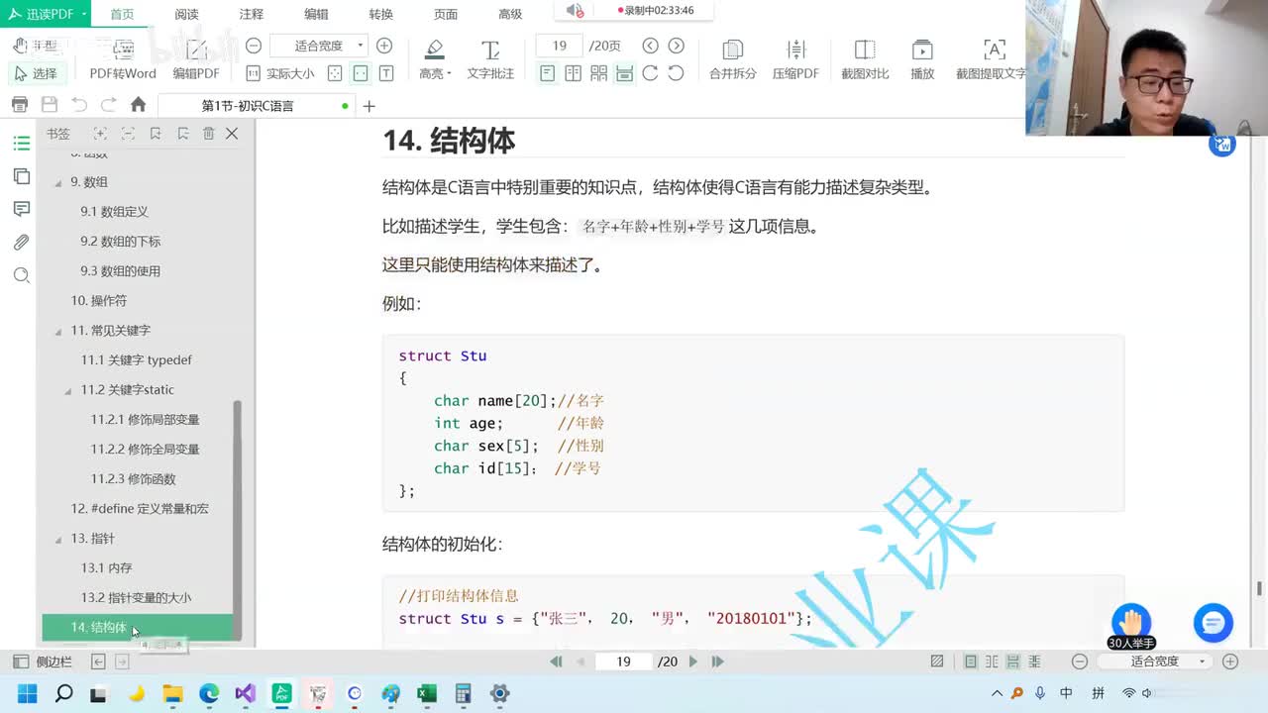Go to previous page using top arrow
Viewport: 1268px width, 713px height.
[650, 46]
